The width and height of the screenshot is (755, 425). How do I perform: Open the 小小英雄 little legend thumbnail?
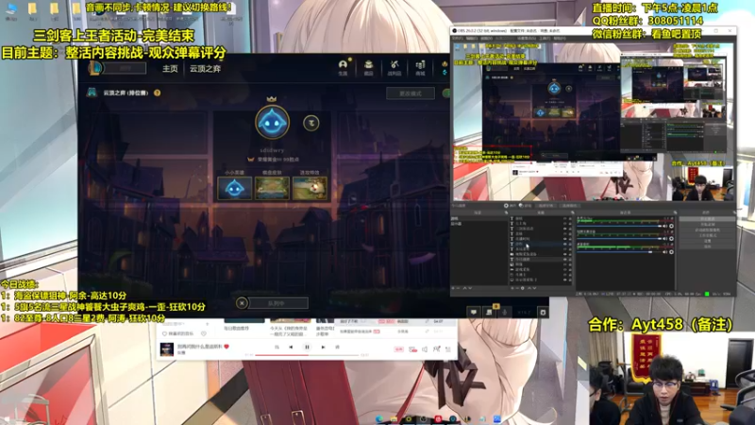click(x=234, y=188)
